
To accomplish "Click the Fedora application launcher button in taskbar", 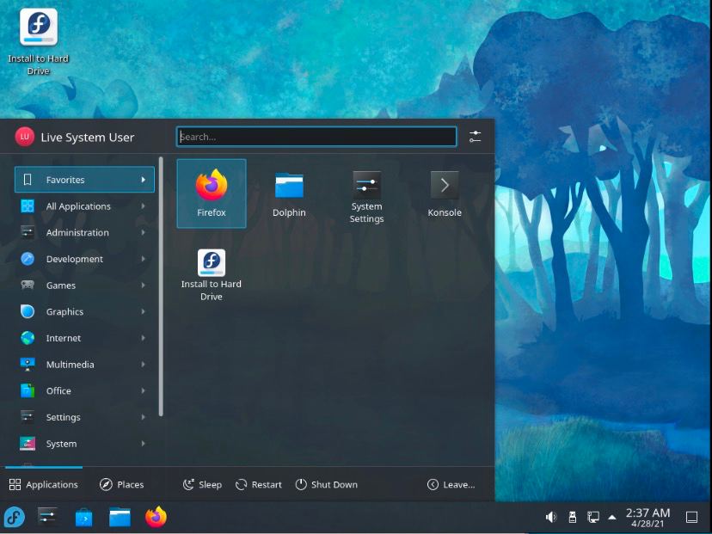I will click(x=15, y=517).
